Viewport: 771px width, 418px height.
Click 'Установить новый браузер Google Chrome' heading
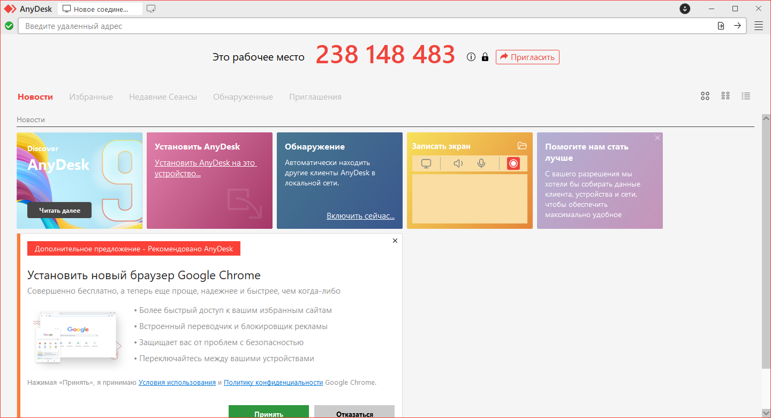coord(144,275)
